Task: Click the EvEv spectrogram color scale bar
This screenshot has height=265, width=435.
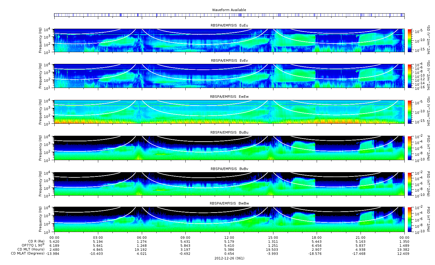Action: pyautogui.click(x=410, y=76)
